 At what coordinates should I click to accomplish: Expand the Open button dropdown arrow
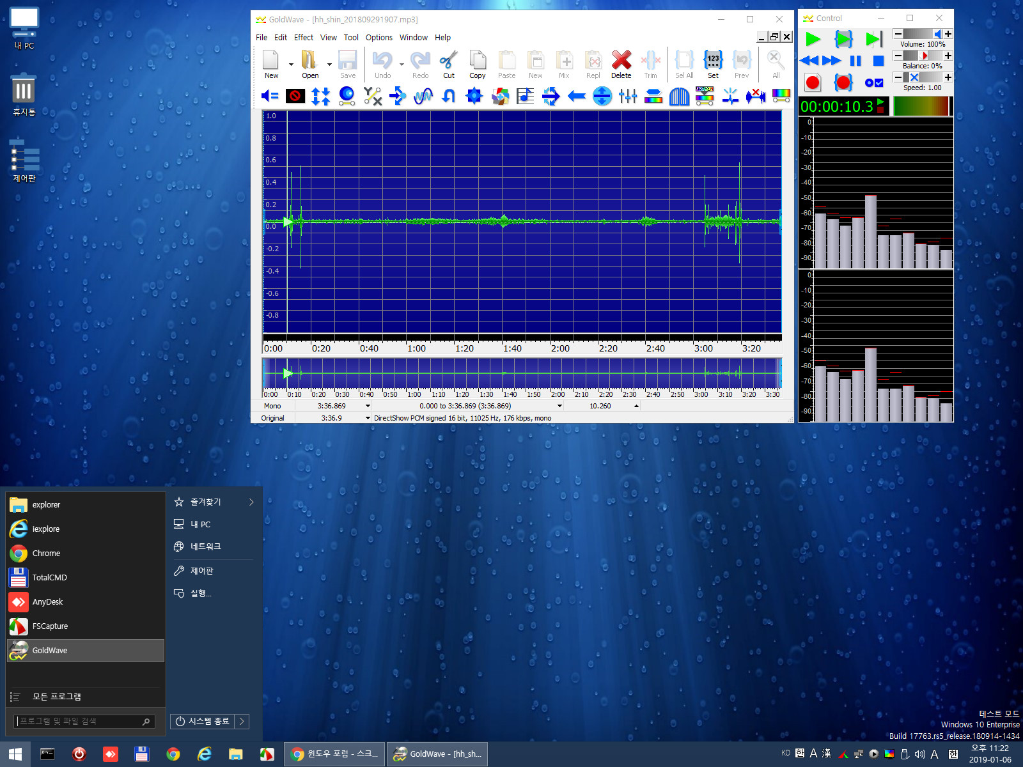click(x=329, y=64)
